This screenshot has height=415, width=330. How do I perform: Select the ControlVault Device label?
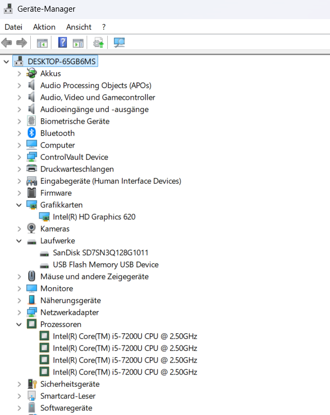[74, 157]
